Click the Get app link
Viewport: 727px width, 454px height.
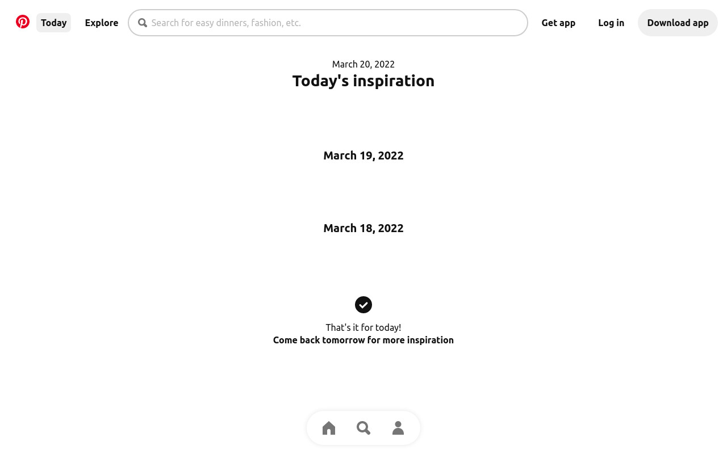pyautogui.click(x=558, y=23)
